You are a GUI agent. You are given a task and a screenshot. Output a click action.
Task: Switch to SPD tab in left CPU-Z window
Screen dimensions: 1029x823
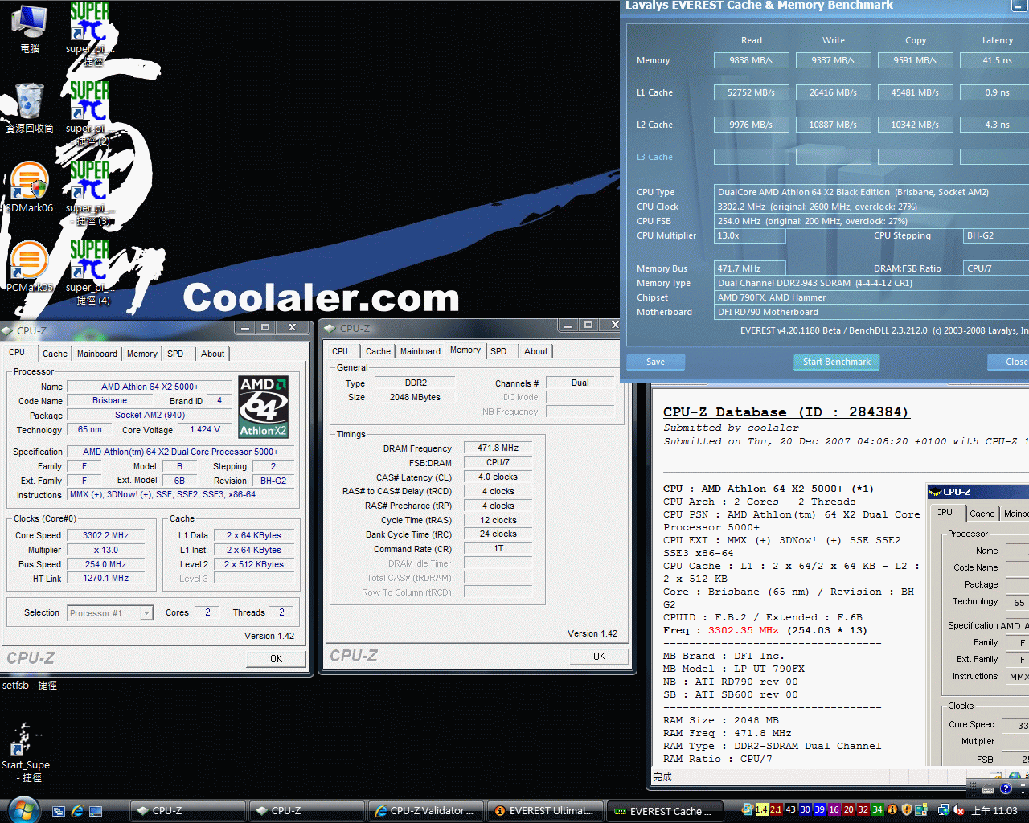pos(175,354)
